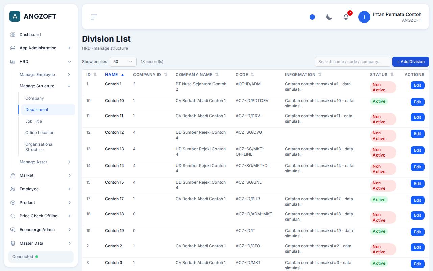
Task: Sort by ID column arrows
Action: pos(95,75)
